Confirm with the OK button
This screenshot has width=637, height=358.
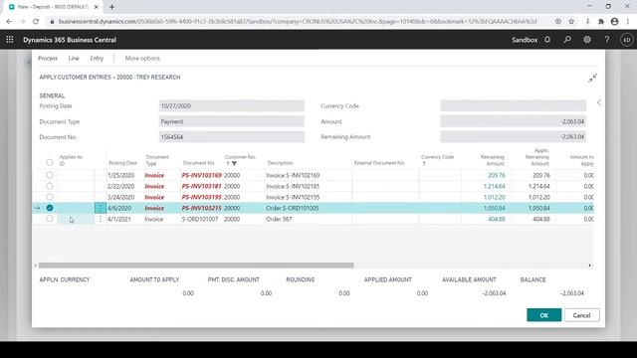tap(544, 315)
